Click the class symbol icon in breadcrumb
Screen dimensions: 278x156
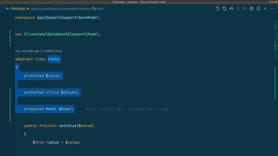[x=94, y=9]
